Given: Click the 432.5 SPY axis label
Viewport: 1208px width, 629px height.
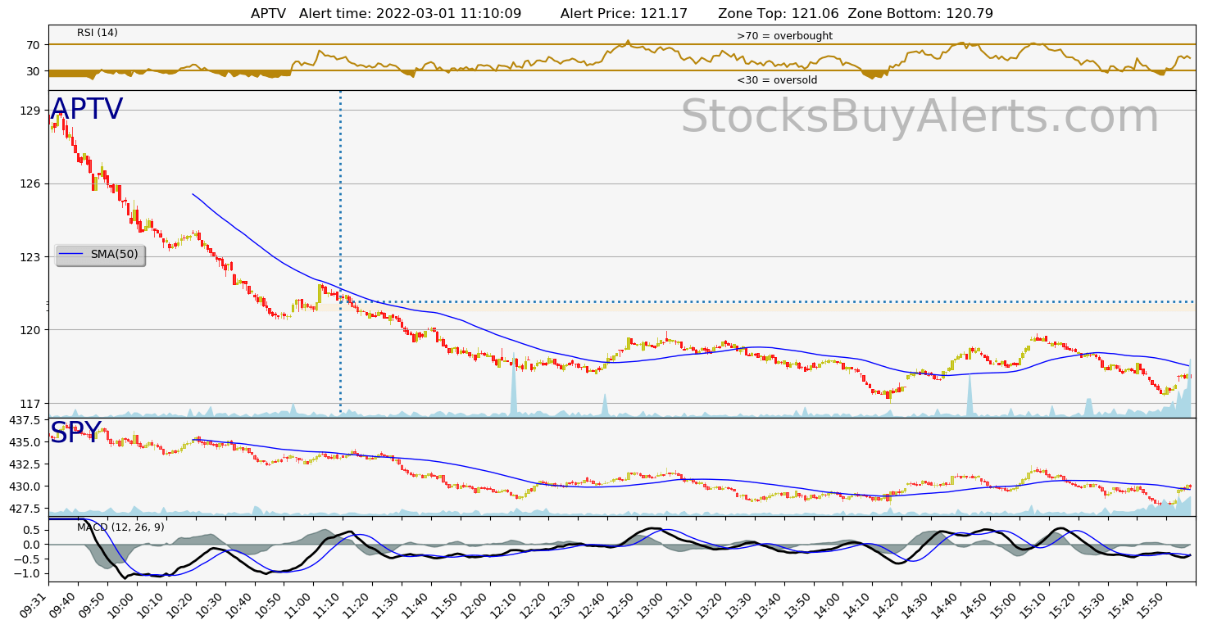Looking at the screenshot, I should tap(26, 464).
